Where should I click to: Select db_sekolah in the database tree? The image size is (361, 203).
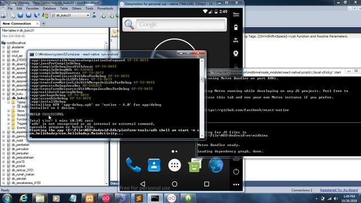[19, 179]
